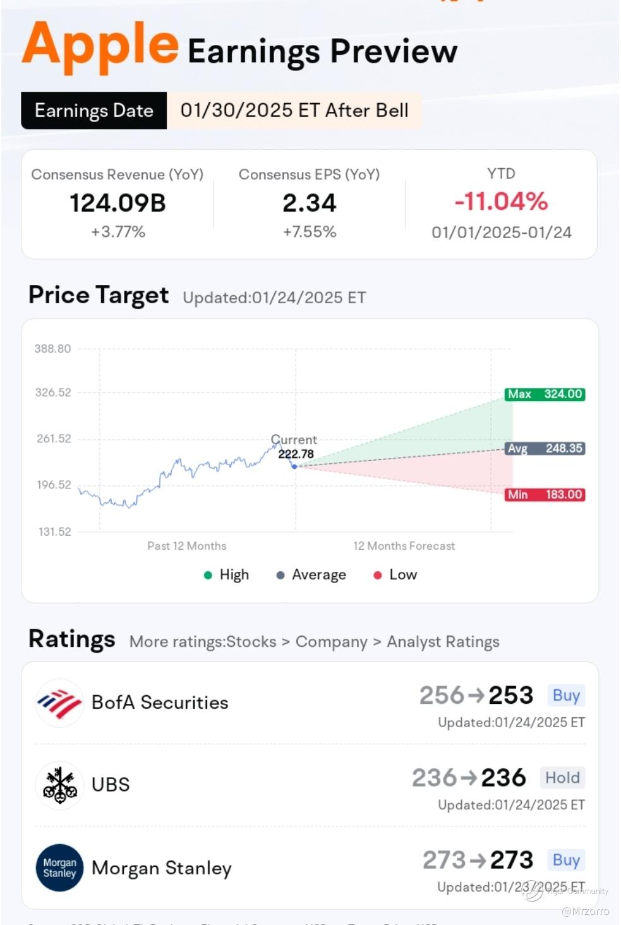This screenshot has height=925, width=621.
Task: Select the Earnings Date black label
Action: click(94, 111)
